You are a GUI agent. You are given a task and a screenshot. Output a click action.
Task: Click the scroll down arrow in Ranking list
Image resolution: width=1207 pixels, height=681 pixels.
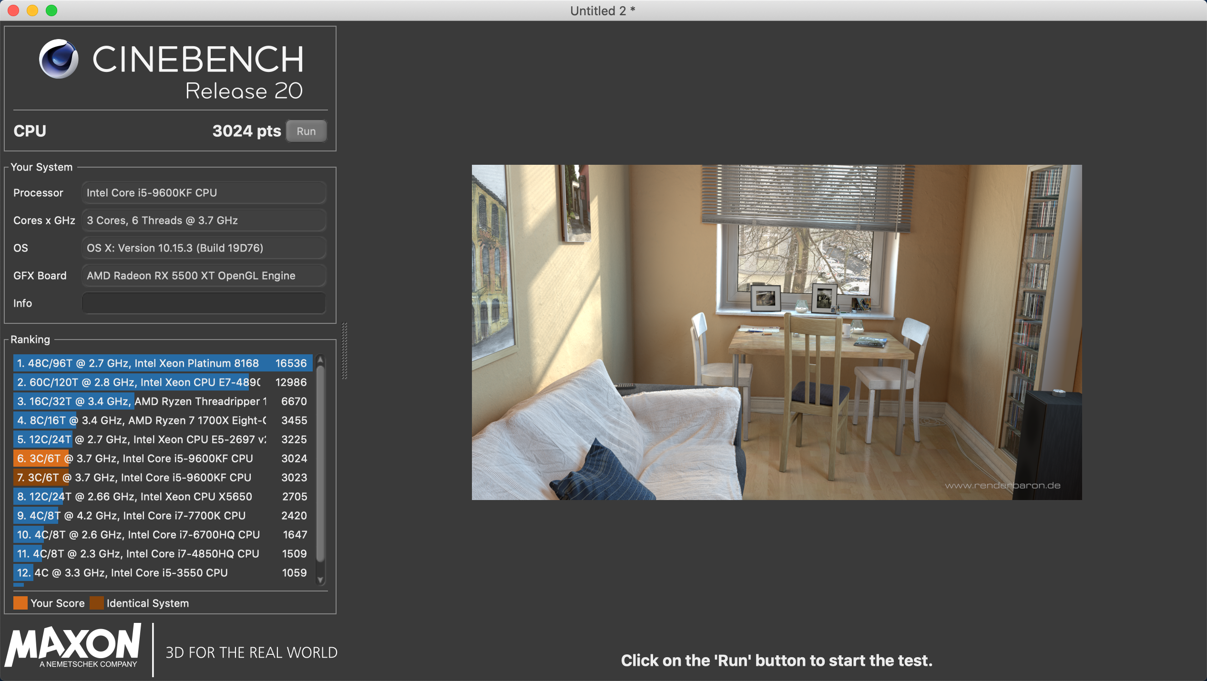[320, 580]
